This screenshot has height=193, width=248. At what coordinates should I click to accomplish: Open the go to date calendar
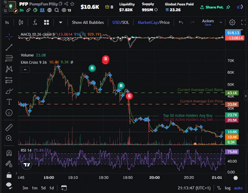[64, 188]
